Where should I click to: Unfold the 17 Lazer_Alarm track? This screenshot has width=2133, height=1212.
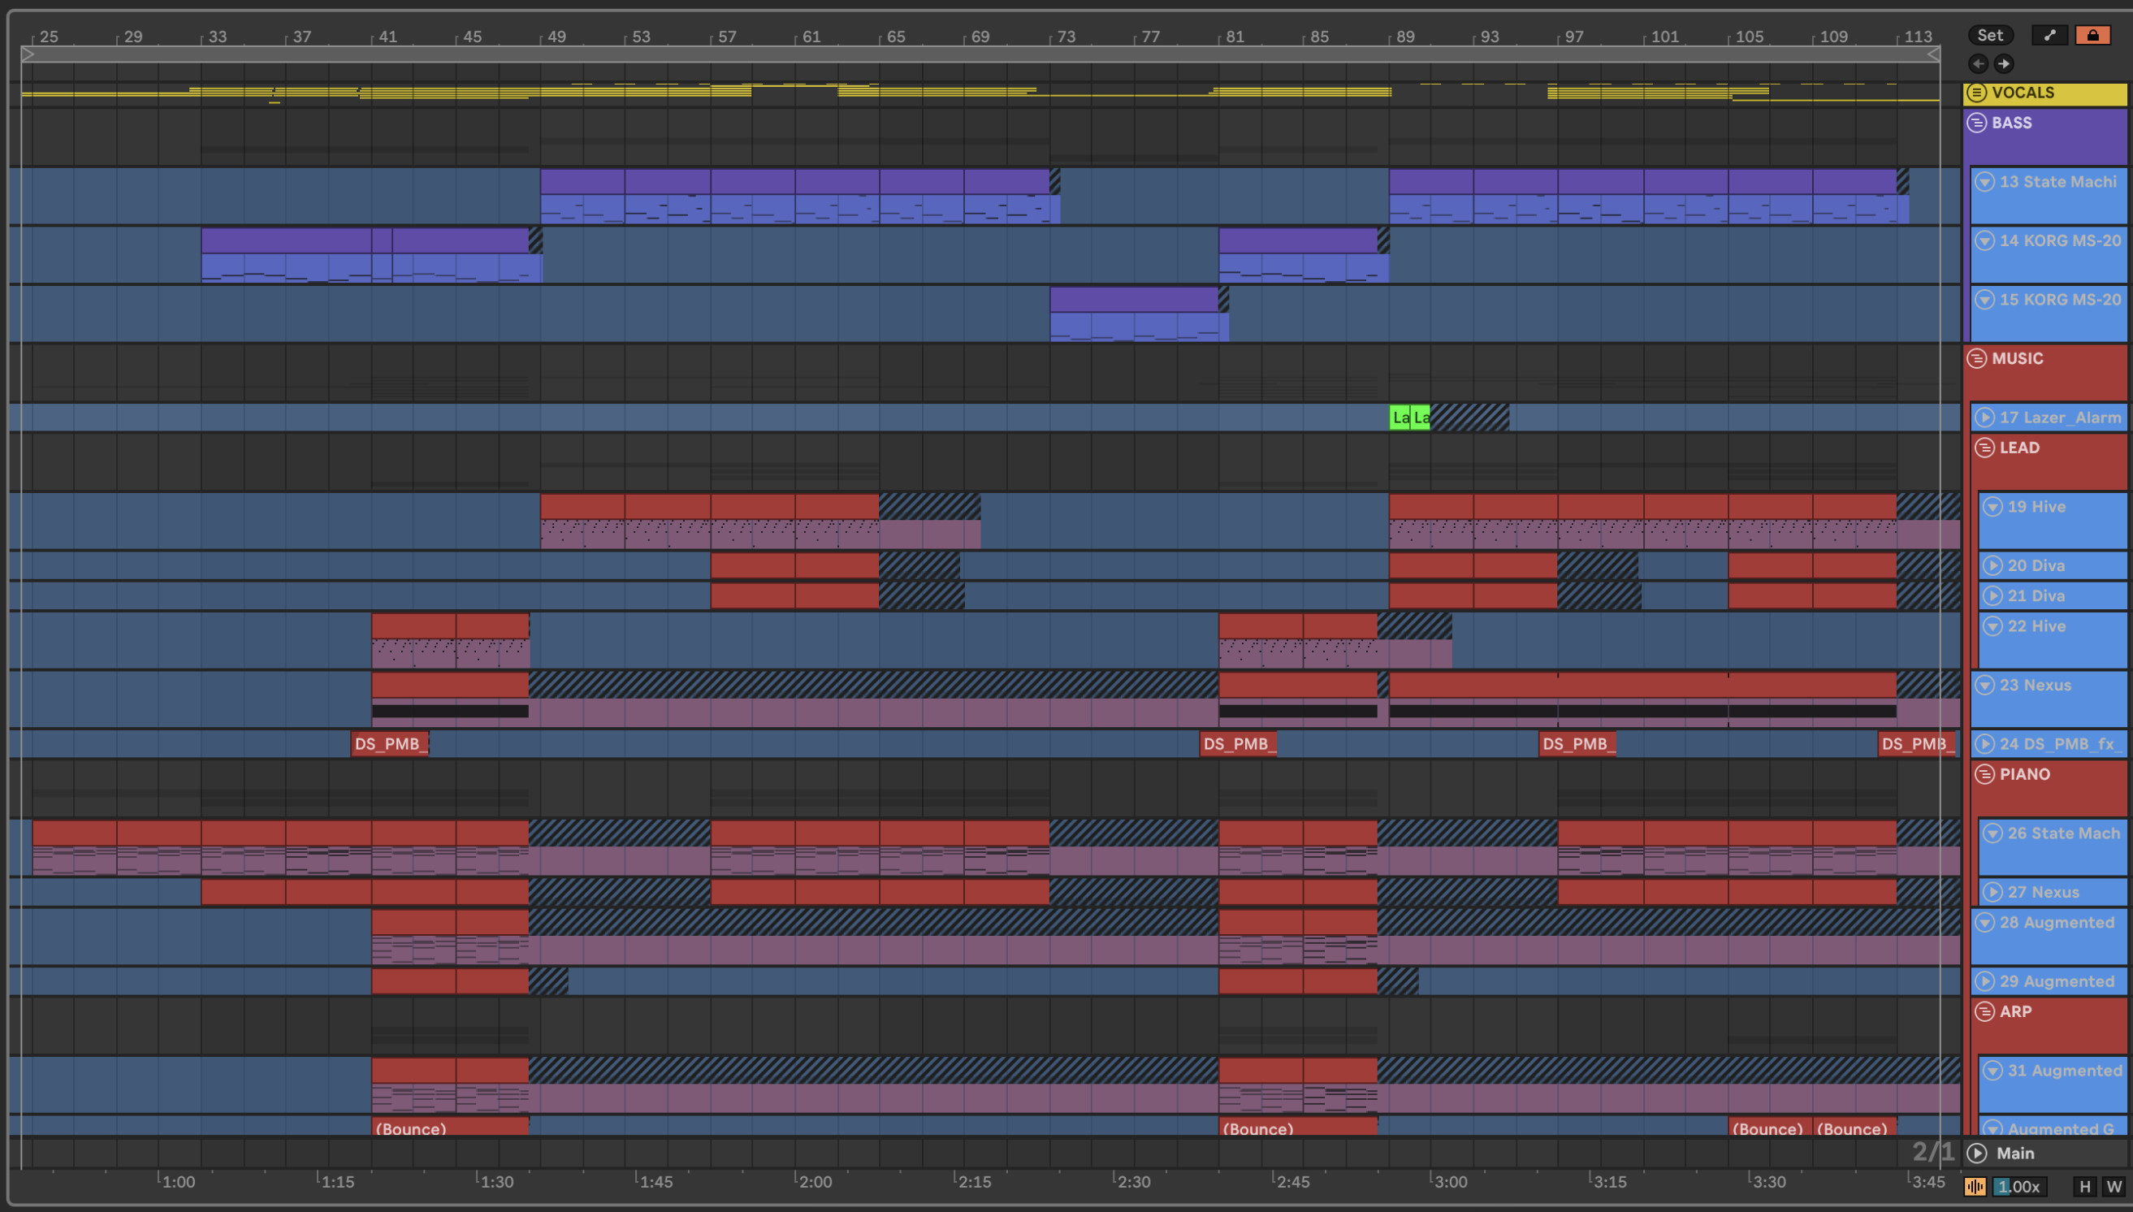click(x=1985, y=418)
